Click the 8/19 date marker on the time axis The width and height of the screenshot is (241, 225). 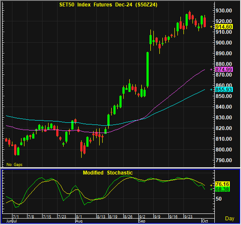tap(113, 216)
